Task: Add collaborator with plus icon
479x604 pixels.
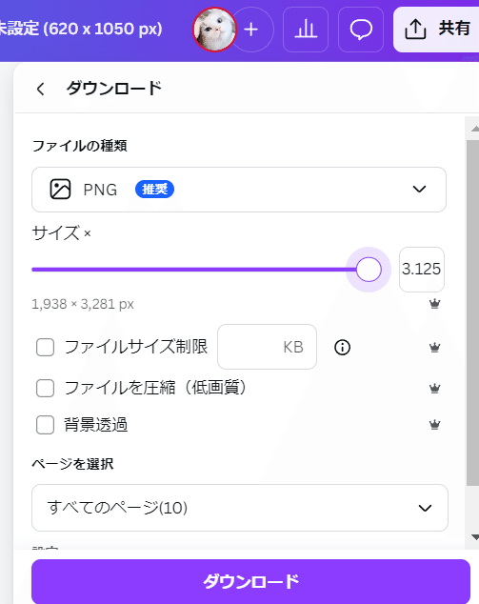Action: coord(251,30)
